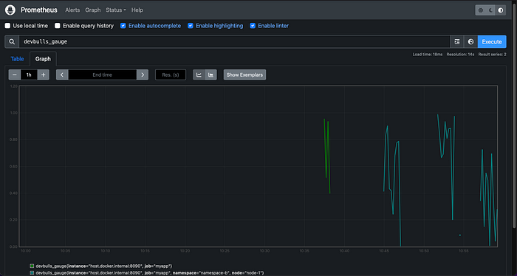Select unstacked line graph icon
The image size is (517, 276).
pos(199,75)
